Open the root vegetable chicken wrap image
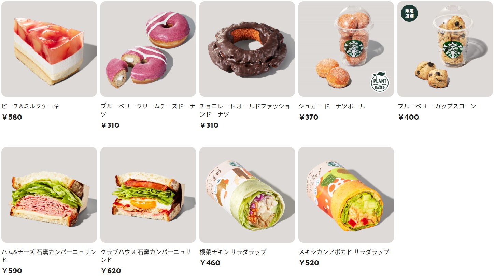The width and height of the screenshot is (494, 276). [x=247, y=195]
